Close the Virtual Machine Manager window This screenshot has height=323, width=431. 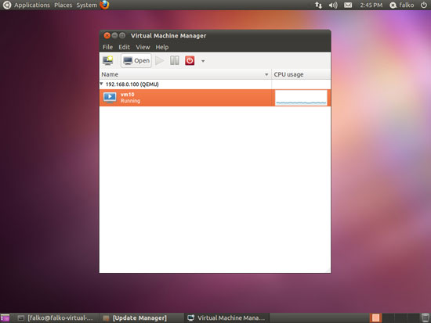(107, 36)
